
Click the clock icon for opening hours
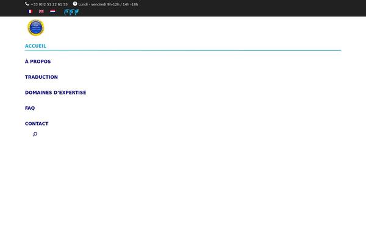click(75, 4)
